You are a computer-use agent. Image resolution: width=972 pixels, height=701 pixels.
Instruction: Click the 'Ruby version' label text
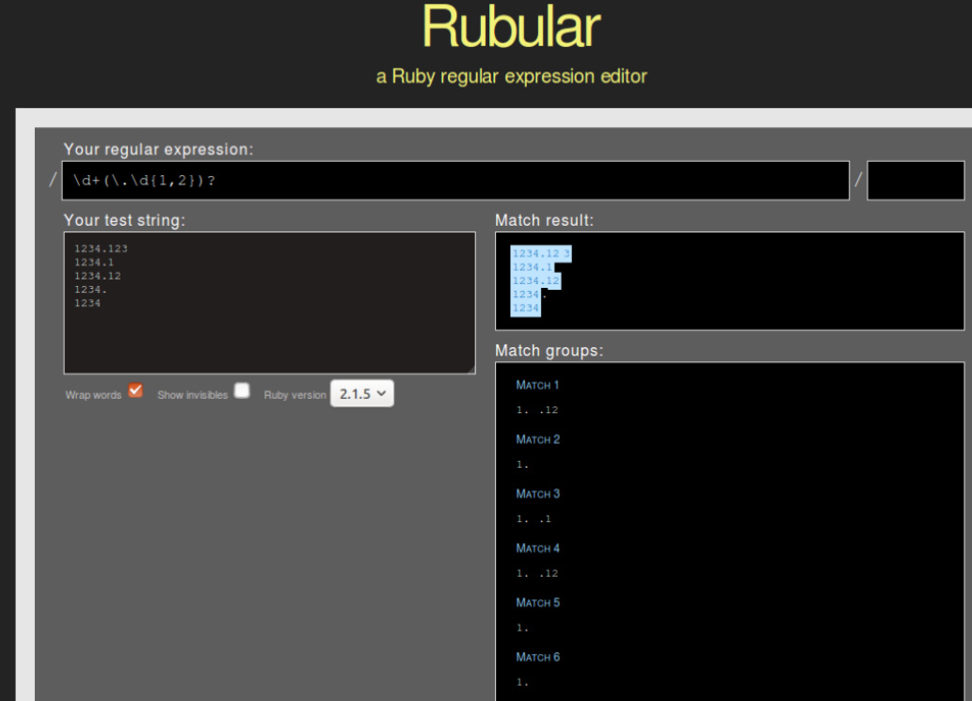click(295, 395)
